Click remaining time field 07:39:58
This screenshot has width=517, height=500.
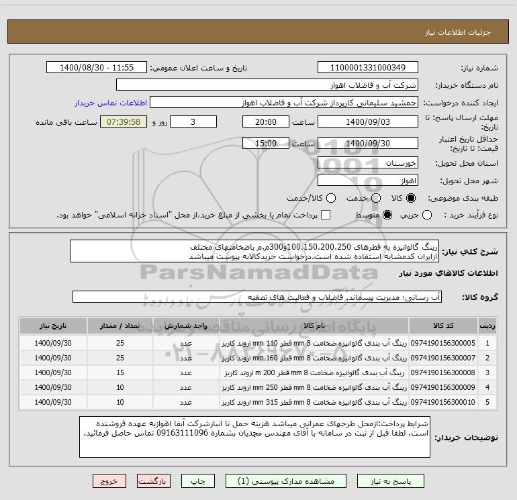coord(124,122)
